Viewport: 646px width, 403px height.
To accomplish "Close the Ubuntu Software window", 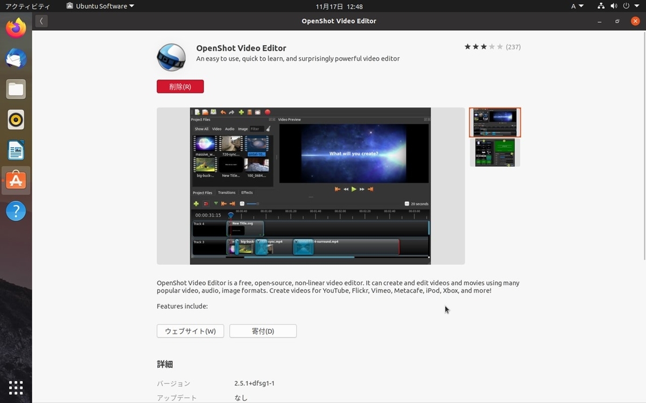I will tap(635, 21).
